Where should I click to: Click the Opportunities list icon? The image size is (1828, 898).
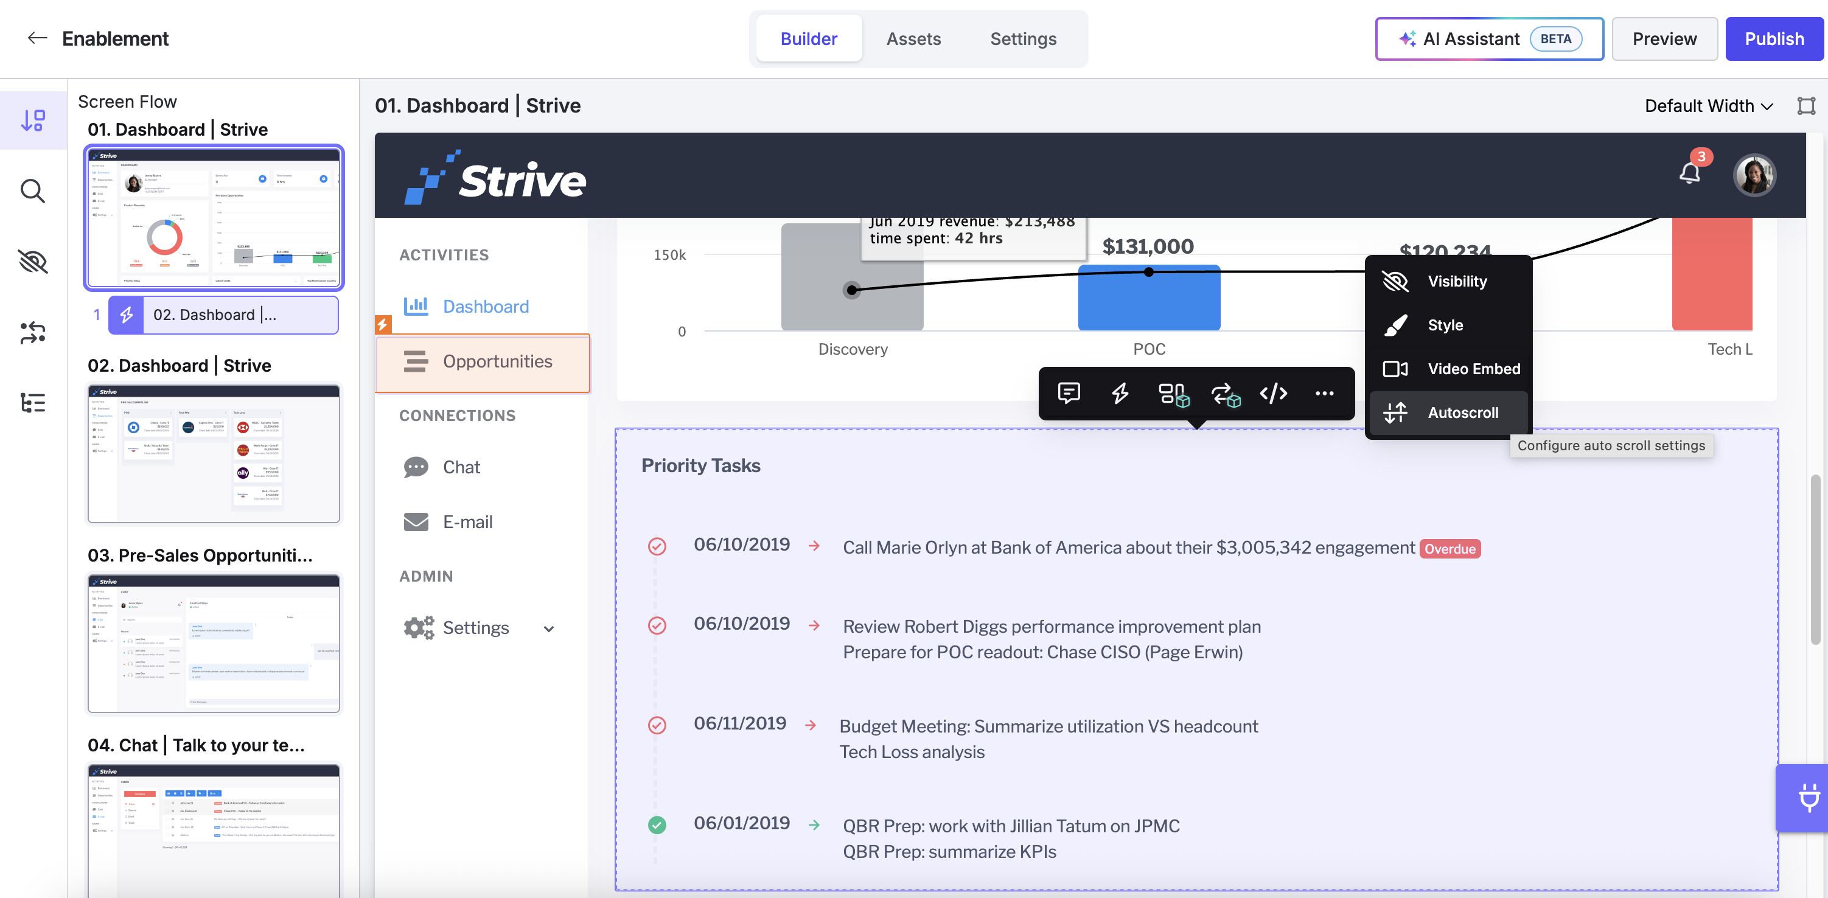point(416,361)
